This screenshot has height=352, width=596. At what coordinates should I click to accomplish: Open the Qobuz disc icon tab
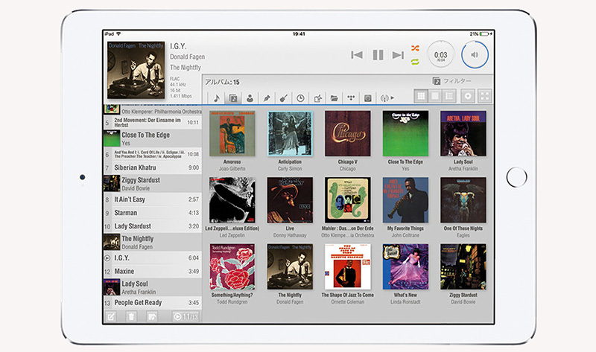(x=367, y=98)
